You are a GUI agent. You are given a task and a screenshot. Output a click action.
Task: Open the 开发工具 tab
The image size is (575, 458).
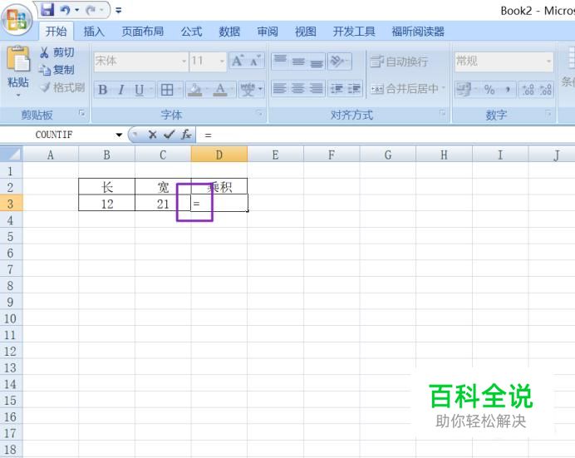[x=354, y=32]
